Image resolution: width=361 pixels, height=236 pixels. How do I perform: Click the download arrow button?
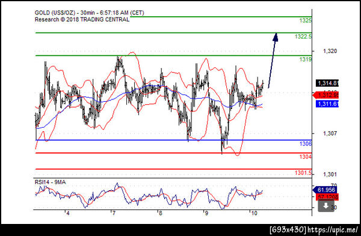(x=326, y=206)
